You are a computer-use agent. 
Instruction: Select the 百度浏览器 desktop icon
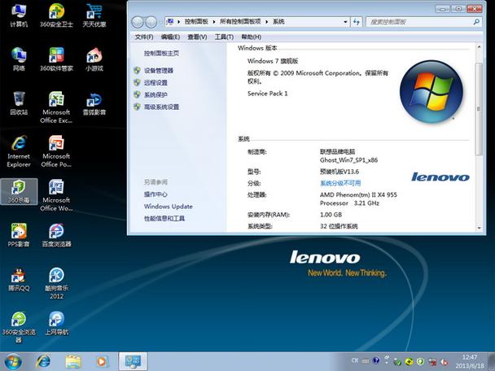coord(56,234)
